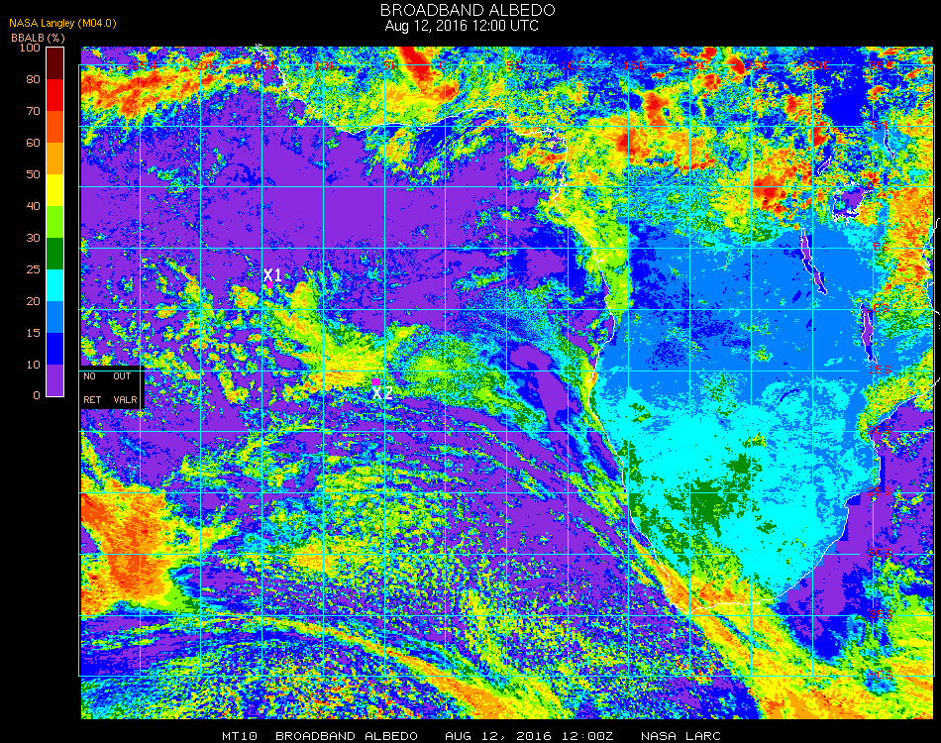Click the footer 'AUG 12, 2016 12:00Z' timestamp
This screenshot has height=743, width=941.
click(529, 736)
